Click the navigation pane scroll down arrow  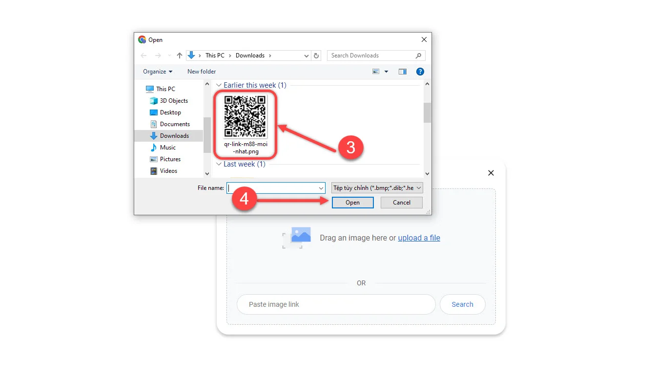click(x=207, y=173)
